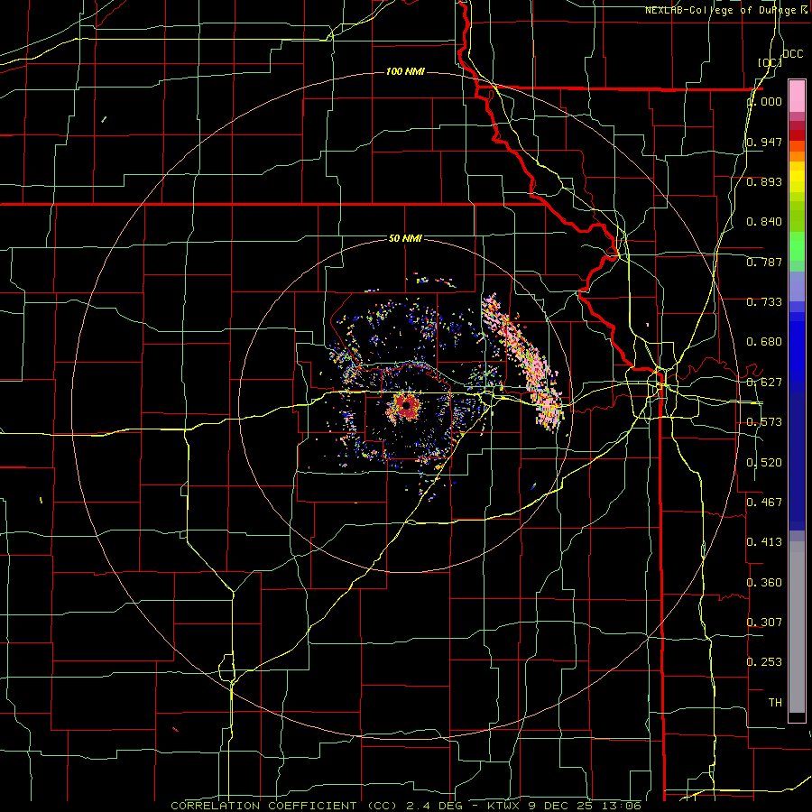Image resolution: width=812 pixels, height=812 pixels.
Task: Click the 0.573 legend value
Action: tap(764, 422)
